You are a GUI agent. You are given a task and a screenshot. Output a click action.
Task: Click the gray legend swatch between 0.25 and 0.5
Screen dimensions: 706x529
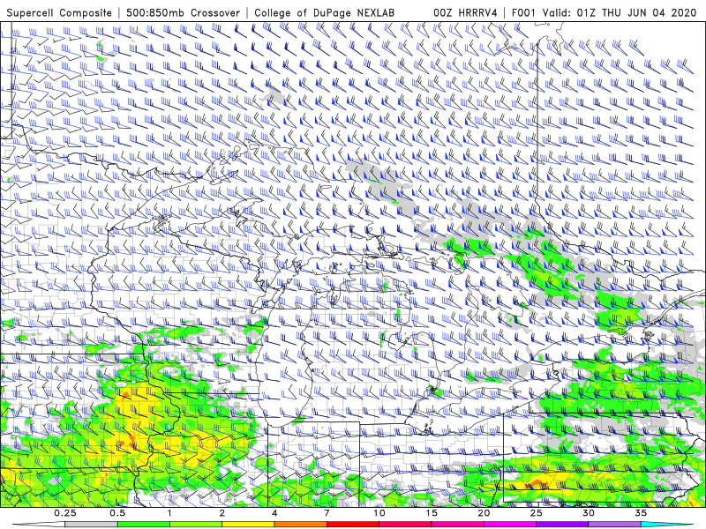click(92, 525)
